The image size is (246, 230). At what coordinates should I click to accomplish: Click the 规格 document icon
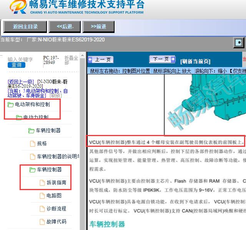pyautogui.click(x=32, y=143)
